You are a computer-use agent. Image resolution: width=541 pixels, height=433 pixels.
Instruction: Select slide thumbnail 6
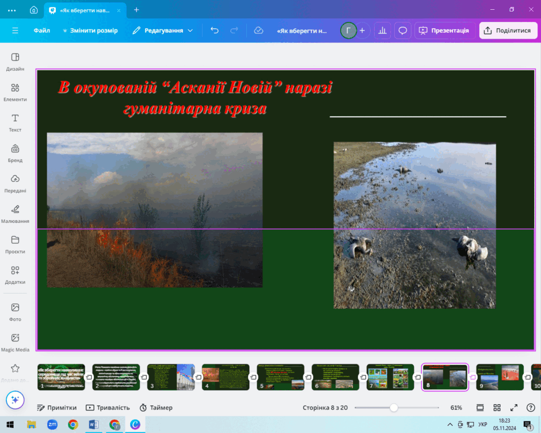pyautogui.click(x=336, y=377)
